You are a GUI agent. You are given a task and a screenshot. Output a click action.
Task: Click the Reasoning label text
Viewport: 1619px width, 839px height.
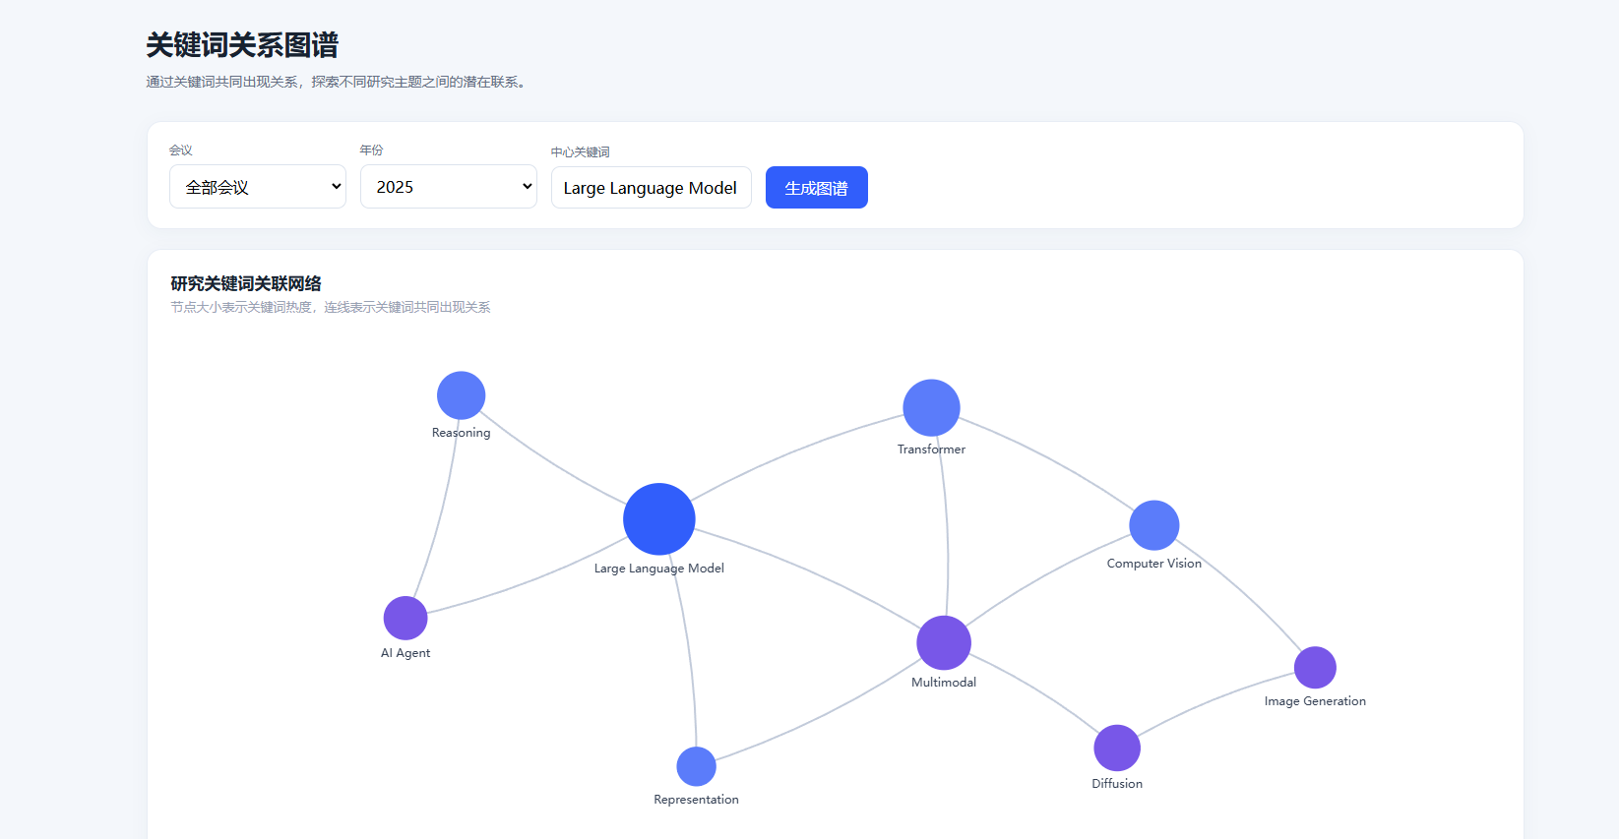coord(461,433)
